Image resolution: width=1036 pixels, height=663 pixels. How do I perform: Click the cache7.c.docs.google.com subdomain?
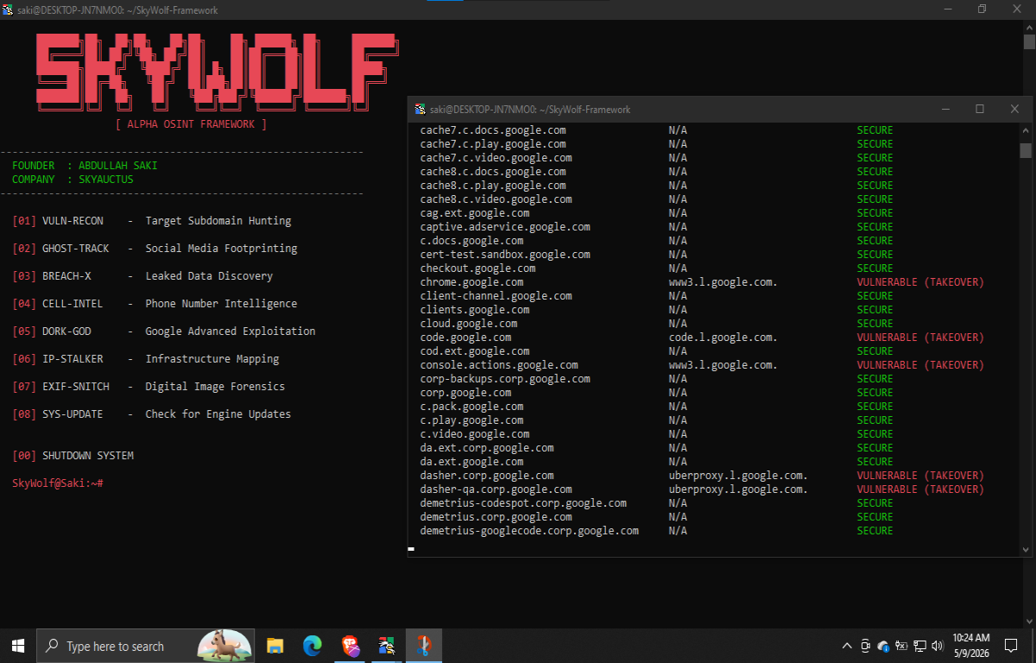[493, 130]
